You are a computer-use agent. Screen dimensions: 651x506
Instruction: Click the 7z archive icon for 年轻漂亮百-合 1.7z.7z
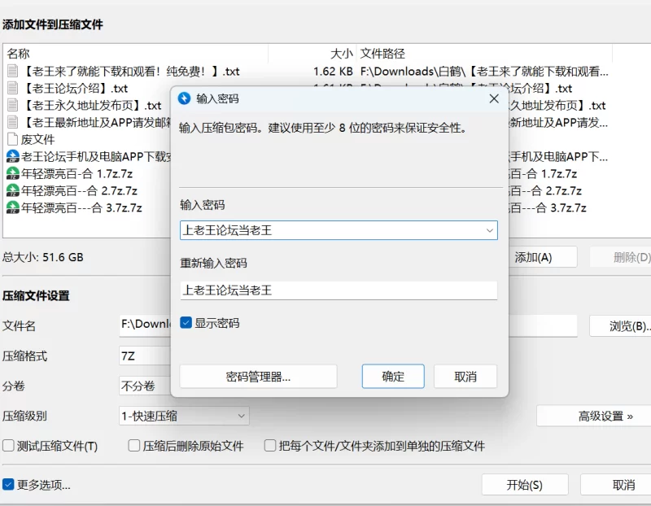[12, 173]
